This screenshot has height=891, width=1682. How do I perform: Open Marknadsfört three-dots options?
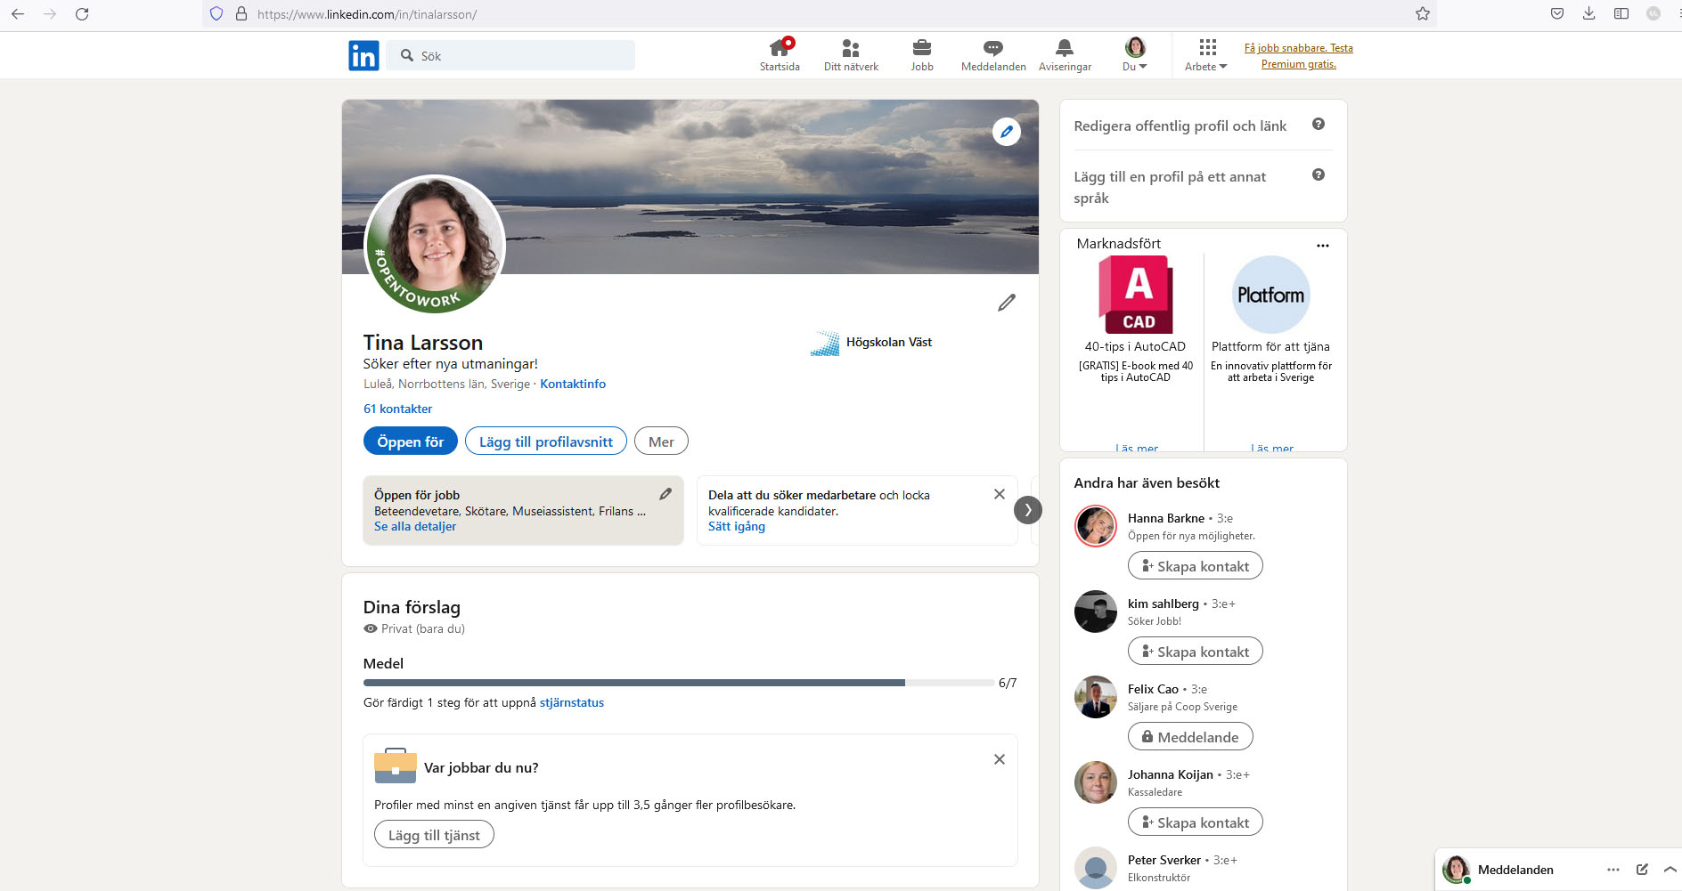coord(1323,246)
